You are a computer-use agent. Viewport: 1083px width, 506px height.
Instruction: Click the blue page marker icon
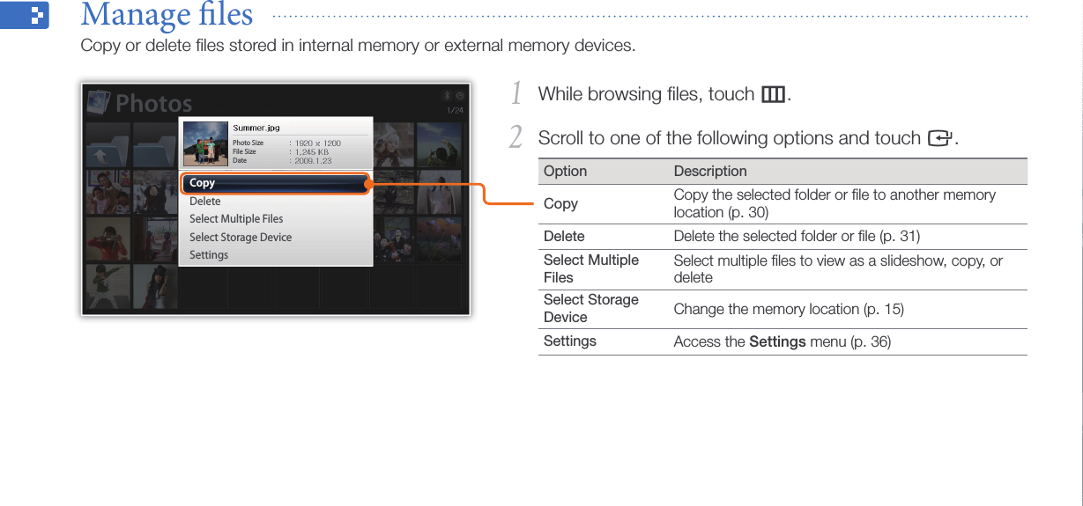pyautogui.click(x=25, y=16)
